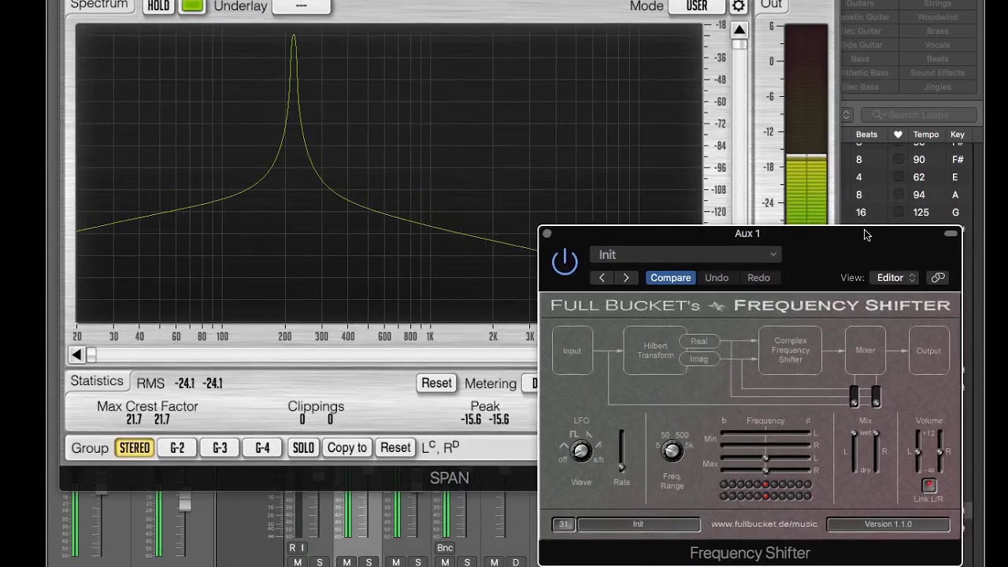1008x567 pixels.
Task: Open the Statistics tab
Action: [x=97, y=381]
